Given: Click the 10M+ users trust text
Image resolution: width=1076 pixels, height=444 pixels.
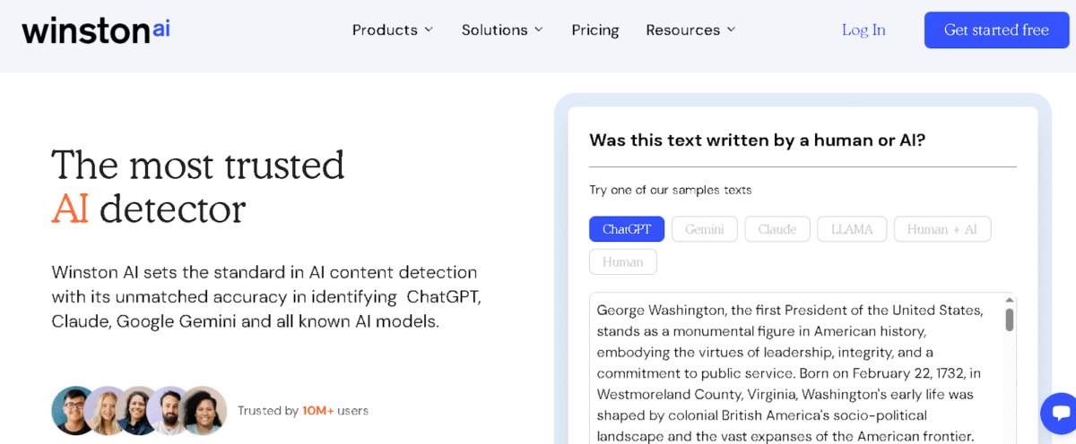Looking at the screenshot, I should (x=303, y=411).
